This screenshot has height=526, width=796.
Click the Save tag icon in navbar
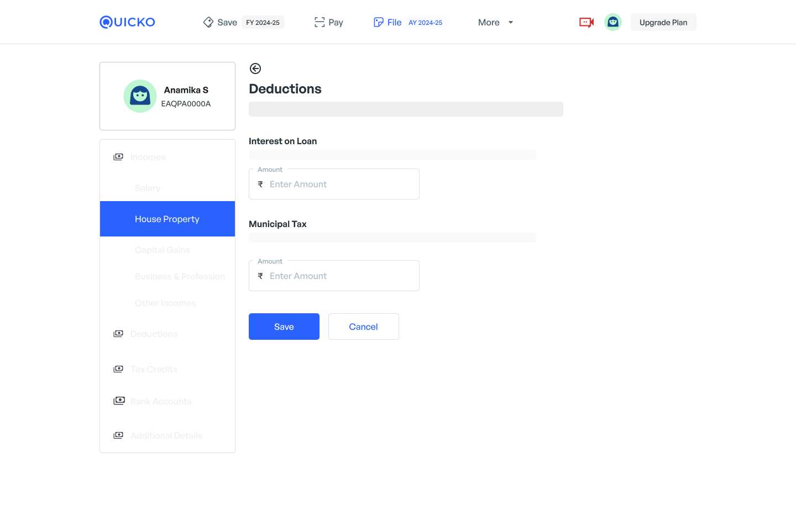[x=208, y=22]
